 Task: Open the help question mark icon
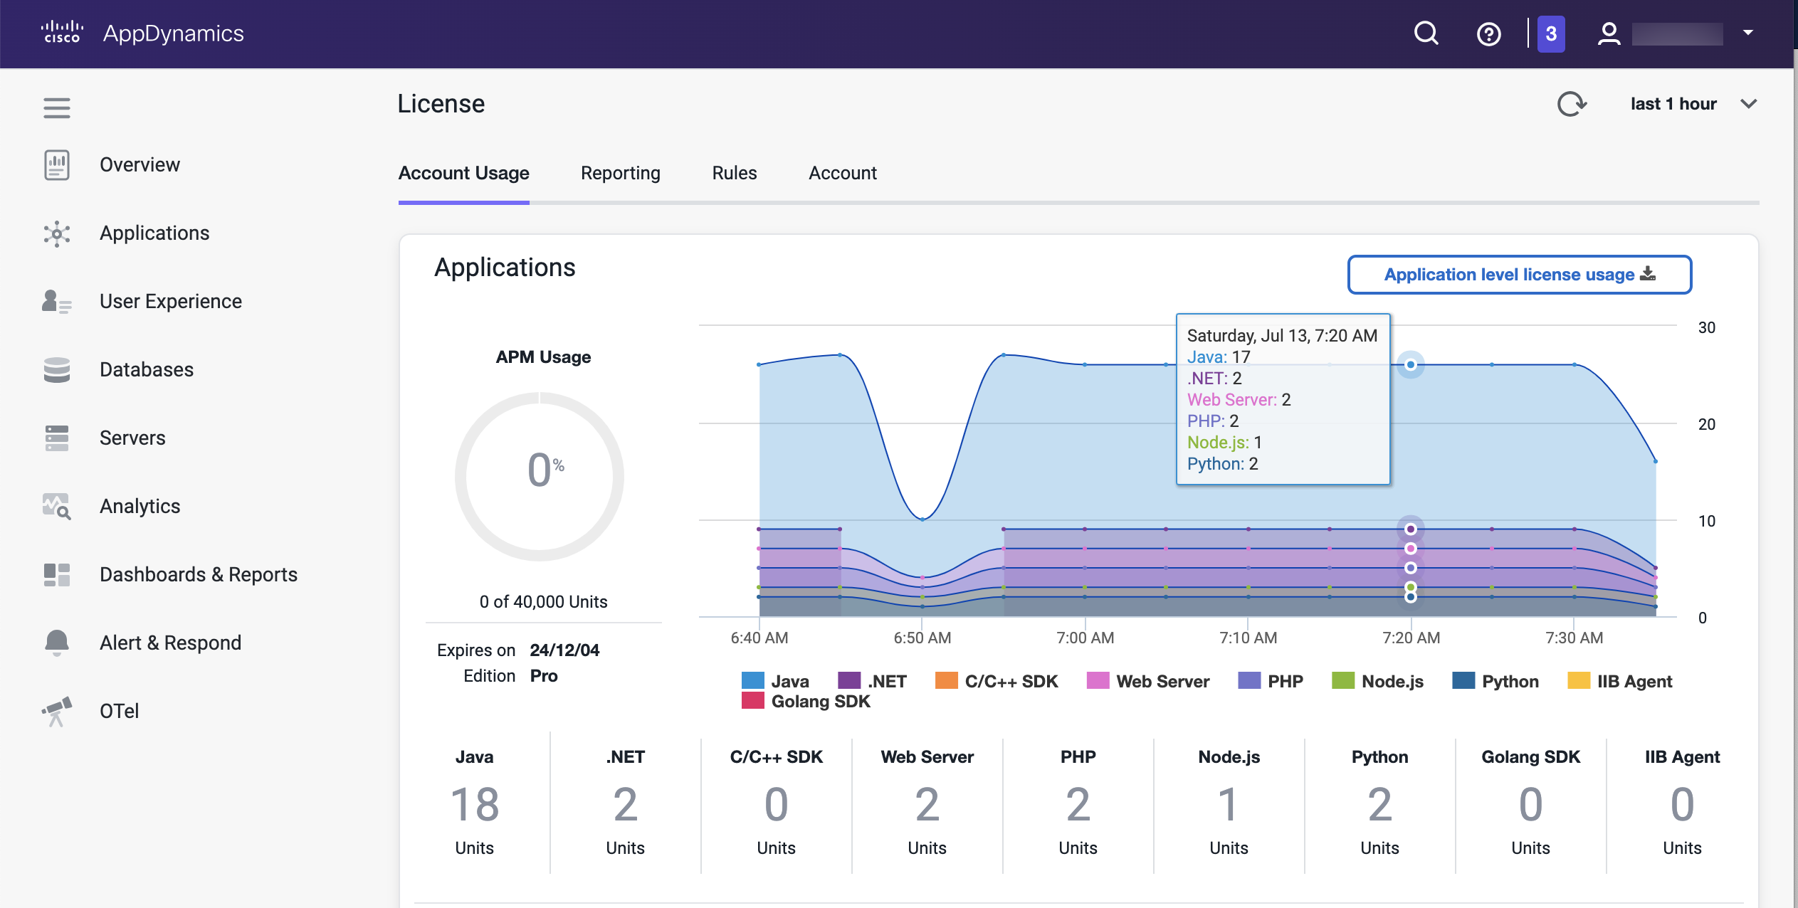1489,33
